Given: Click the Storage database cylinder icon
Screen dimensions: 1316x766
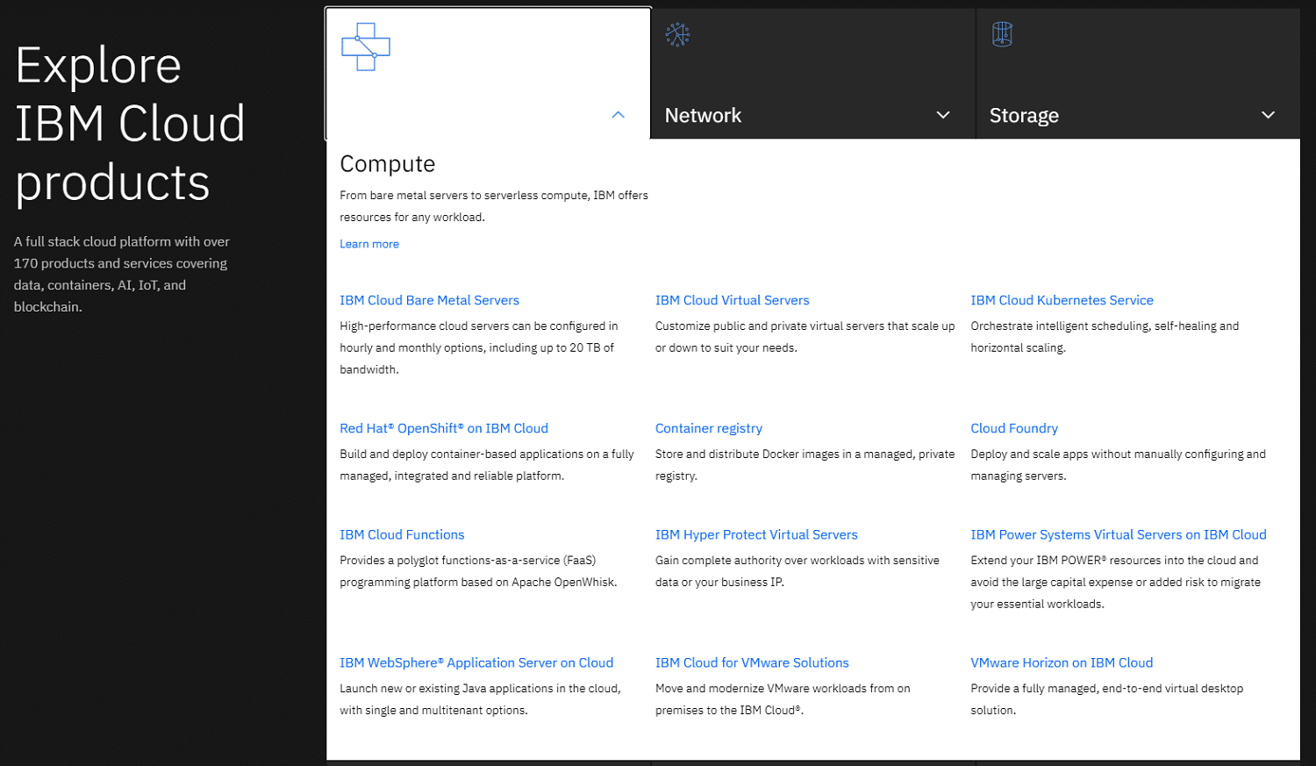Looking at the screenshot, I should (x=1001, y=34).
